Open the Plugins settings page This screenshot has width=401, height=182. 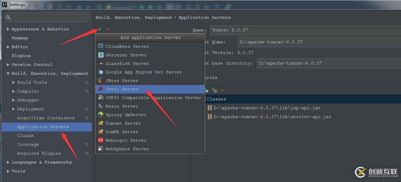coord(21,56)
